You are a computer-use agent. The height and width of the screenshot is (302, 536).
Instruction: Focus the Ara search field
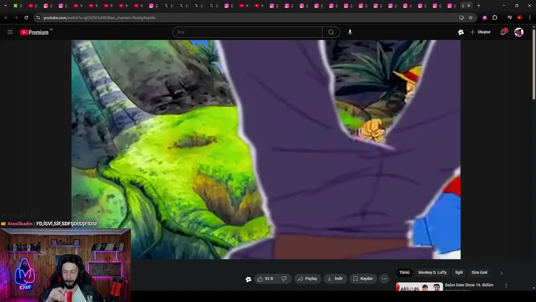pos(247,32)
